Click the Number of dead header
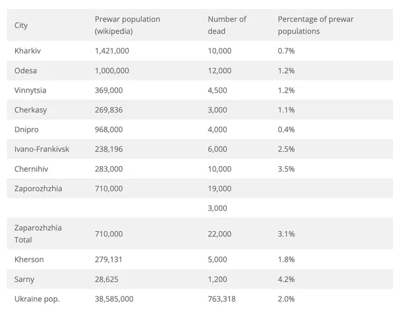This screenshot has width=393, height=322. pos(227,25)
